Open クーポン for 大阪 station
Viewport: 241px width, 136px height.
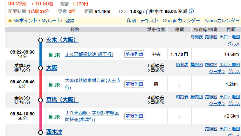(x=217, y=71)
